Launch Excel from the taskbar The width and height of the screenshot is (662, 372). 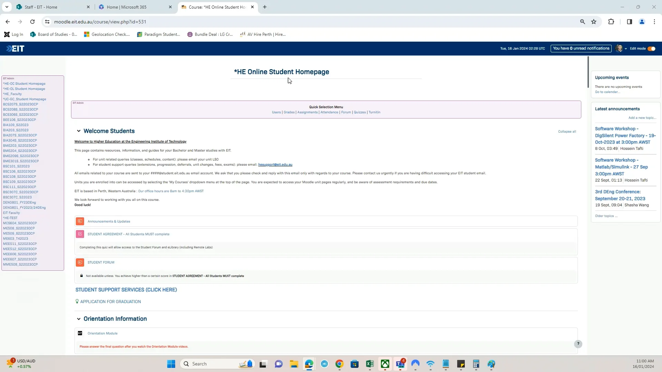pyautogui.click(x=370, y=363)
